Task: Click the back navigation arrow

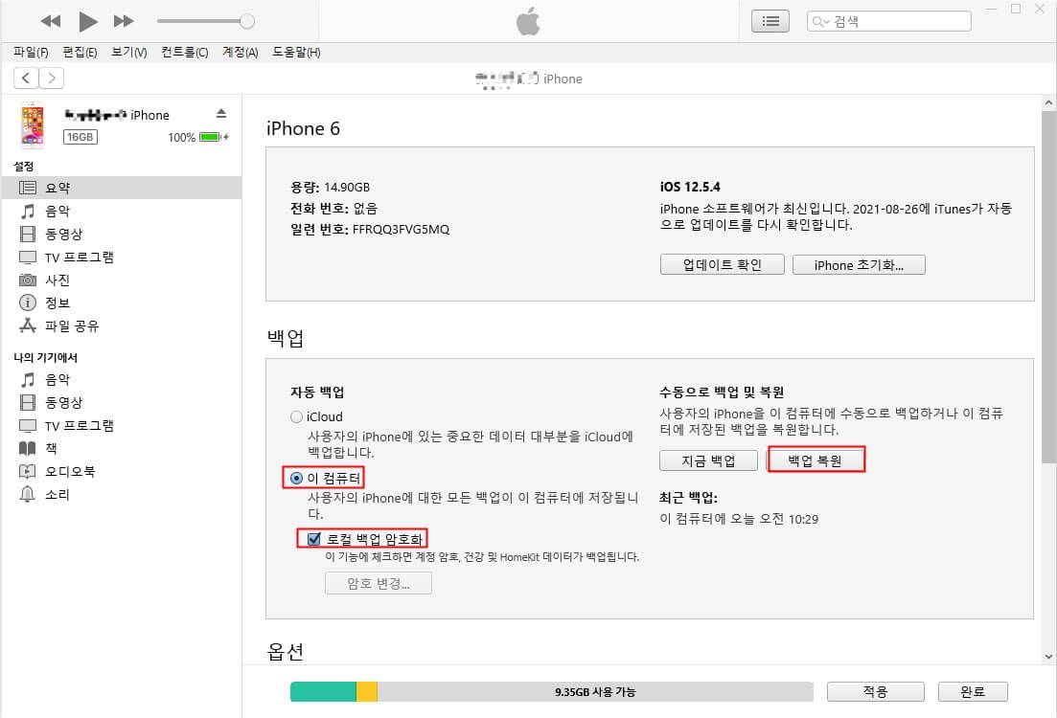Action: click(26, 79)
